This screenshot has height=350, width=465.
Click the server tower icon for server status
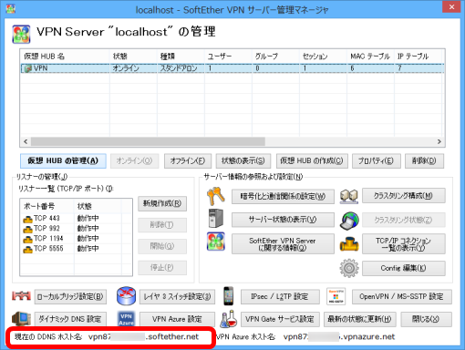pos(216,219)
